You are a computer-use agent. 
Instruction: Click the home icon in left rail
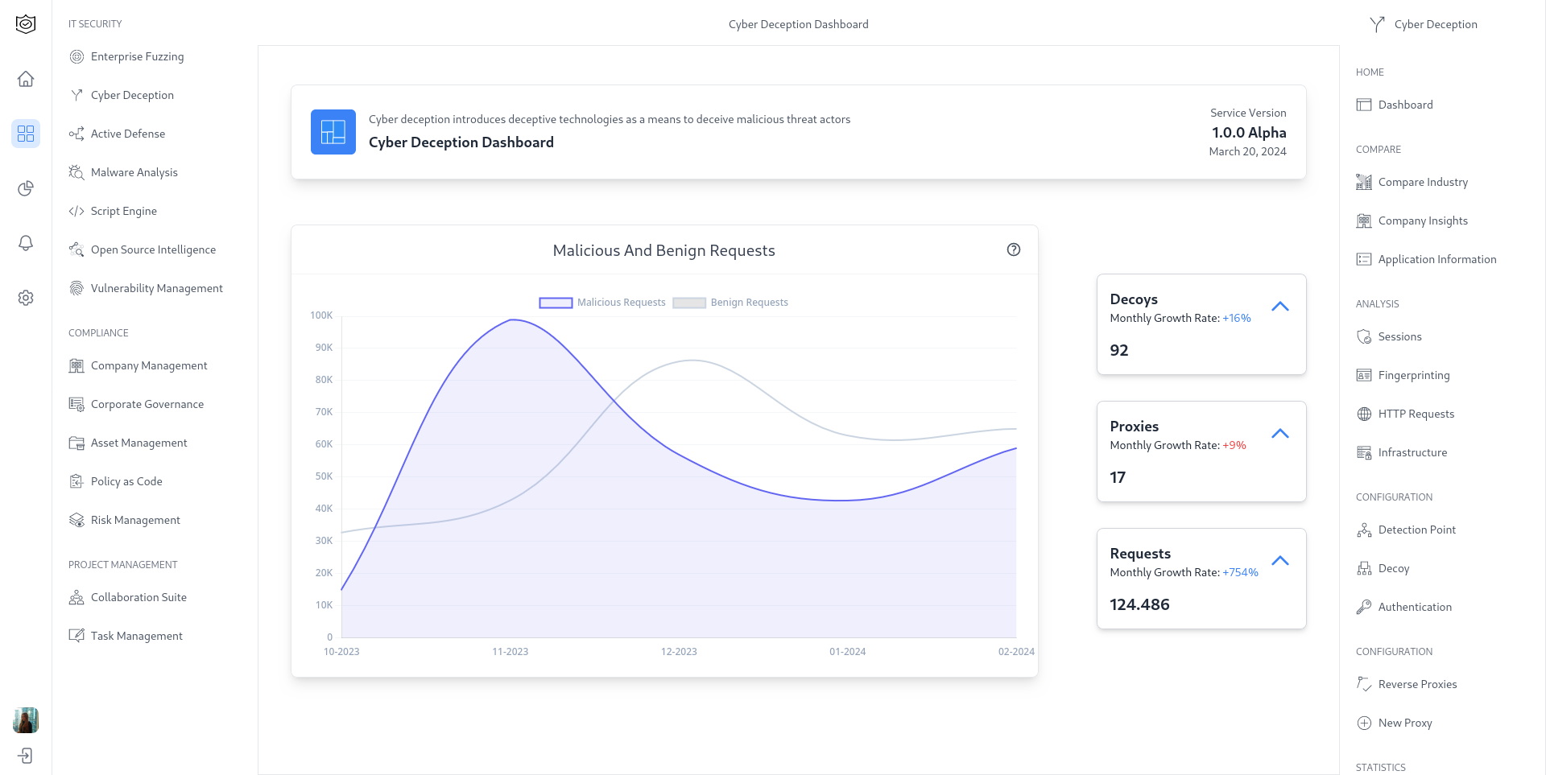(x=26, y=79)
